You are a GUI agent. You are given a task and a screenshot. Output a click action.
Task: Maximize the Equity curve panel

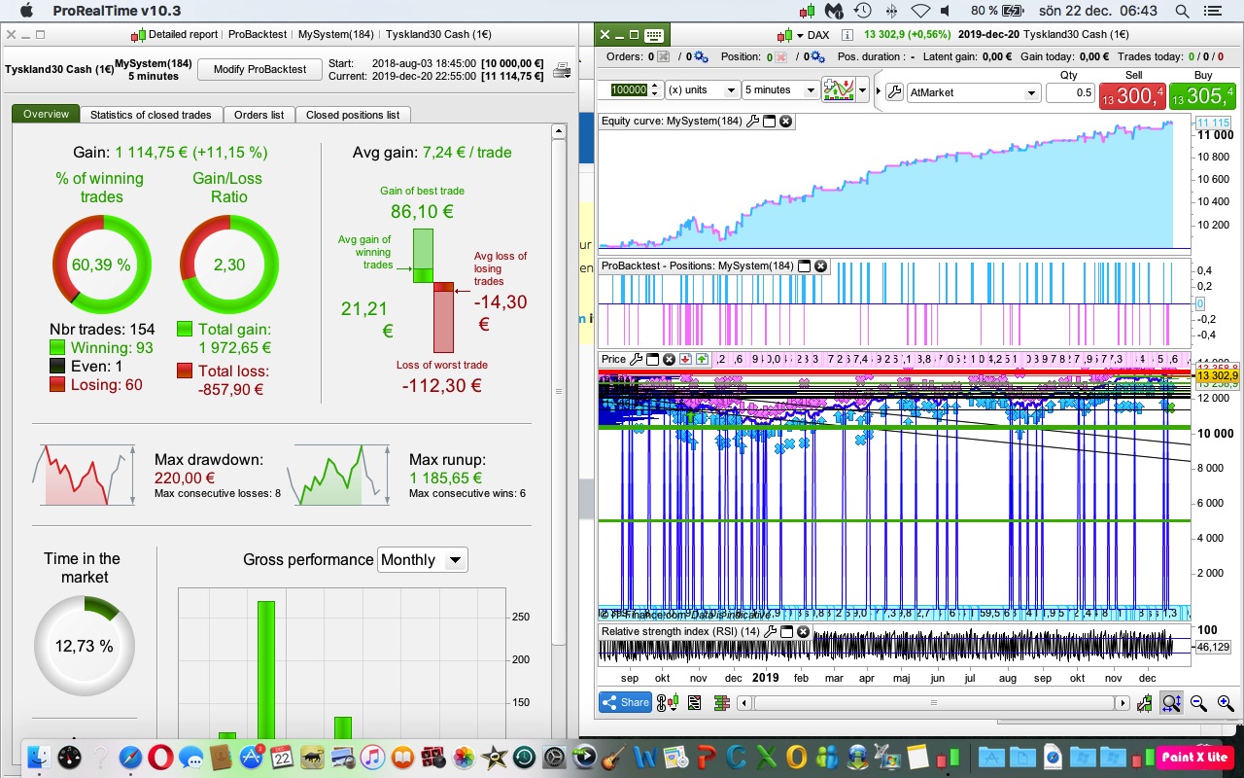point(769,122)
